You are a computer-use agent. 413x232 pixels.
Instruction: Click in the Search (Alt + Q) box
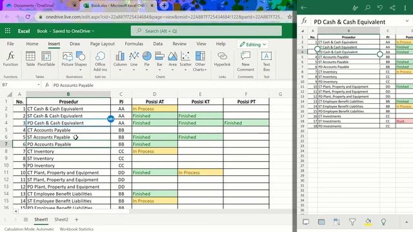[206, 31]
